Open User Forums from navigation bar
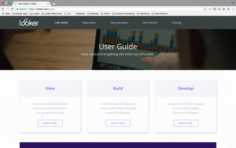 [150, 23]
